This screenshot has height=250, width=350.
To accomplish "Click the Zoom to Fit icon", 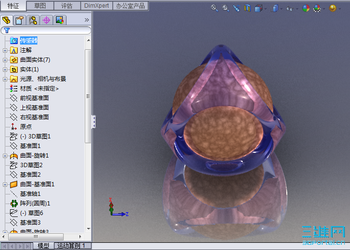I will point(215,8).
